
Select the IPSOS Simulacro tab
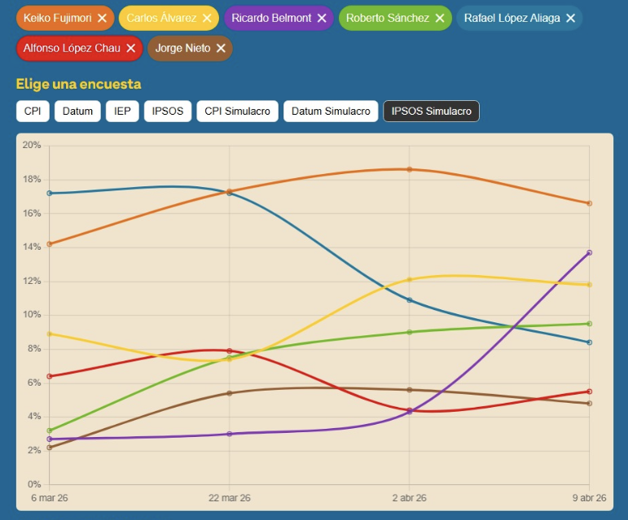432,111
